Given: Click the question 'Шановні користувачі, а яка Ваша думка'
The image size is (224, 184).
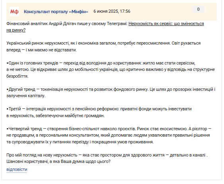Looking at the screenshot, I should [58, 162].
